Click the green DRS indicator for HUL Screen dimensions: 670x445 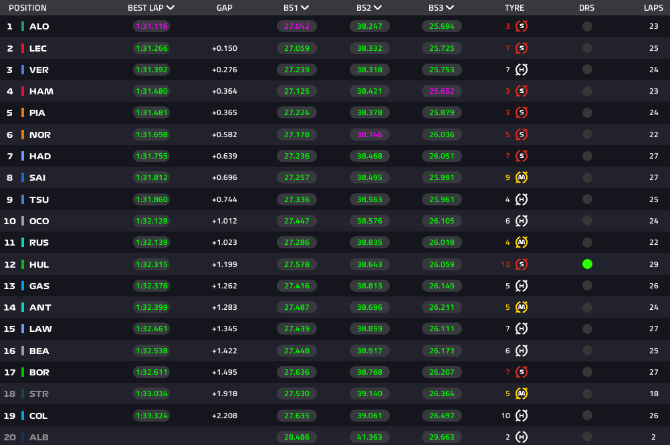pyautogui.click(x=587, y=264)
